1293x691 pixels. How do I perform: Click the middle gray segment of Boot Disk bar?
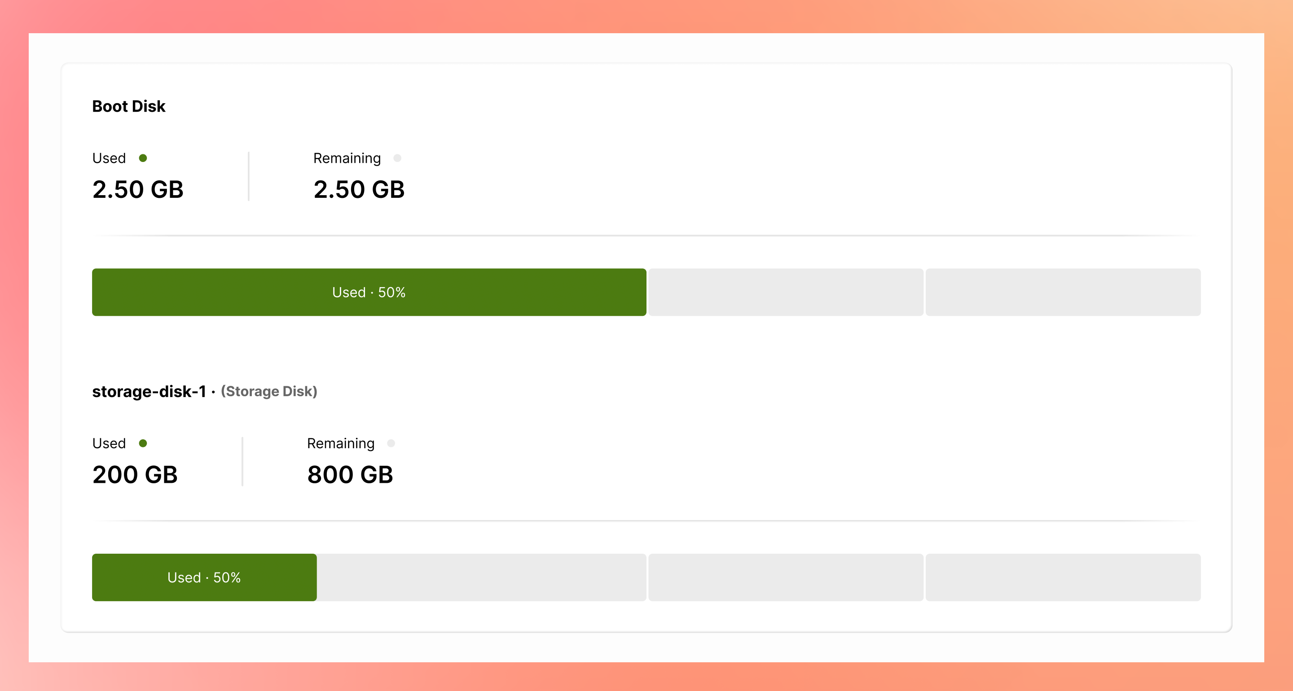pos(786,292)
